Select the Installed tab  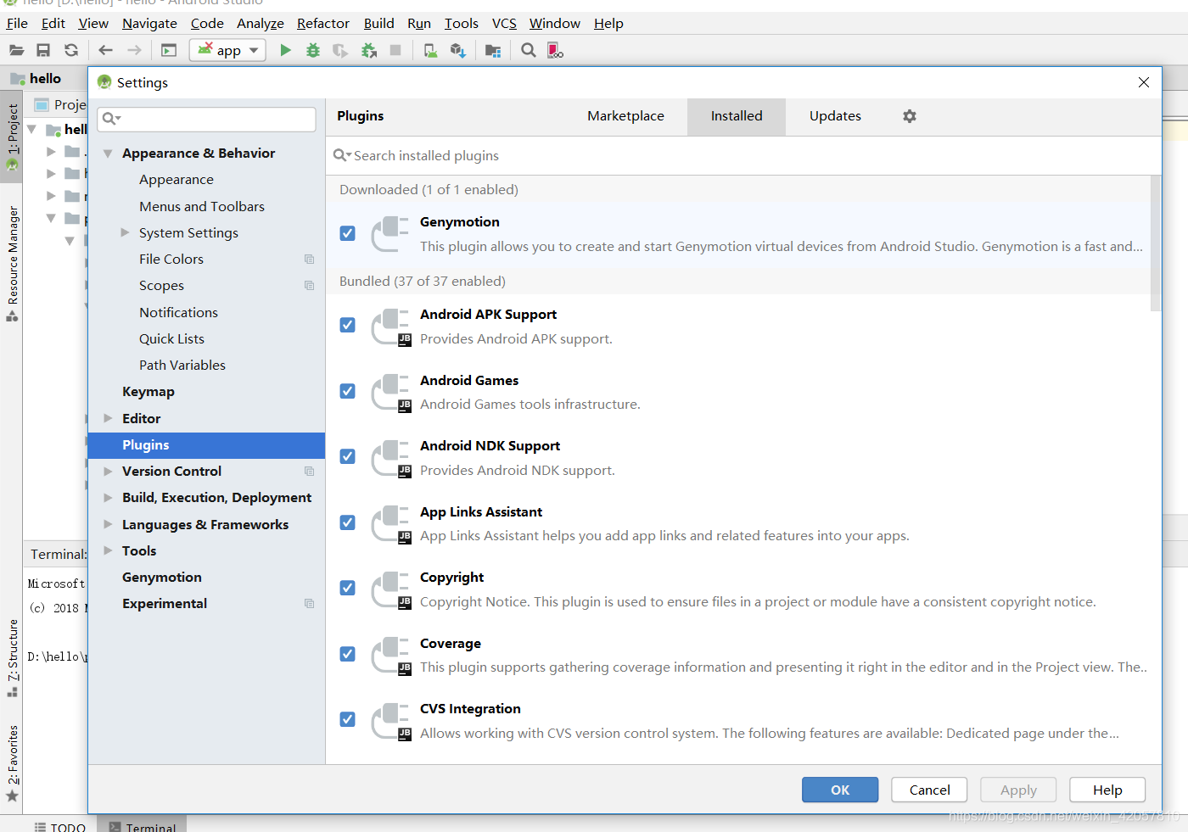point(737,116)
